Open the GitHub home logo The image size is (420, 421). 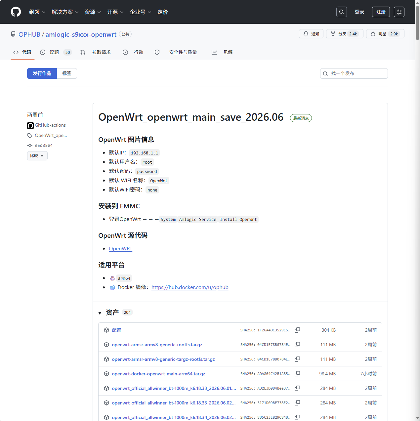[16, 12]
